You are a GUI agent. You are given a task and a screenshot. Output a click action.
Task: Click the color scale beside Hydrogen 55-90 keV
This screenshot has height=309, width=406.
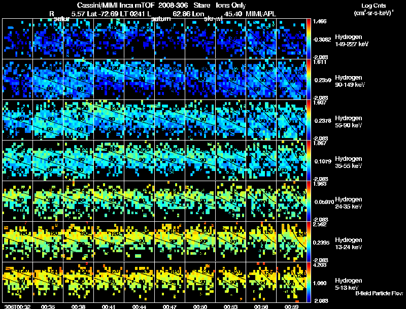[x=309, y=120]
